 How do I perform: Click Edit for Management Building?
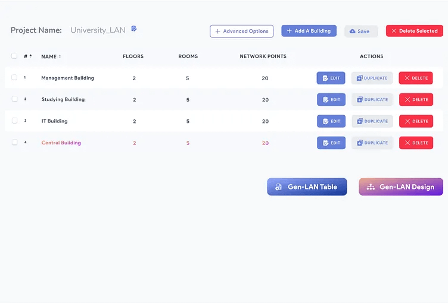tap(331, 78)
